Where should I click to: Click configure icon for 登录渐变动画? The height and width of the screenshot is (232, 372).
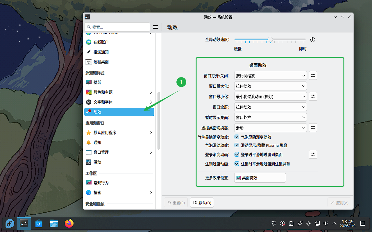(313, 154)
